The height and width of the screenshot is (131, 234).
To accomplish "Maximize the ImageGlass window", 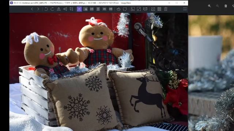I will click(177, 3).
